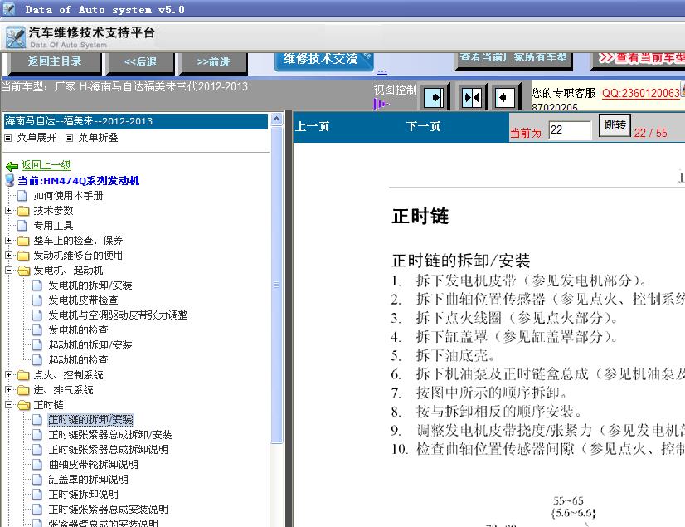Viewport: 685px width, 527px height.
Task: Open the 如何使用本手册 entry
Action: (x=68, y=196)
